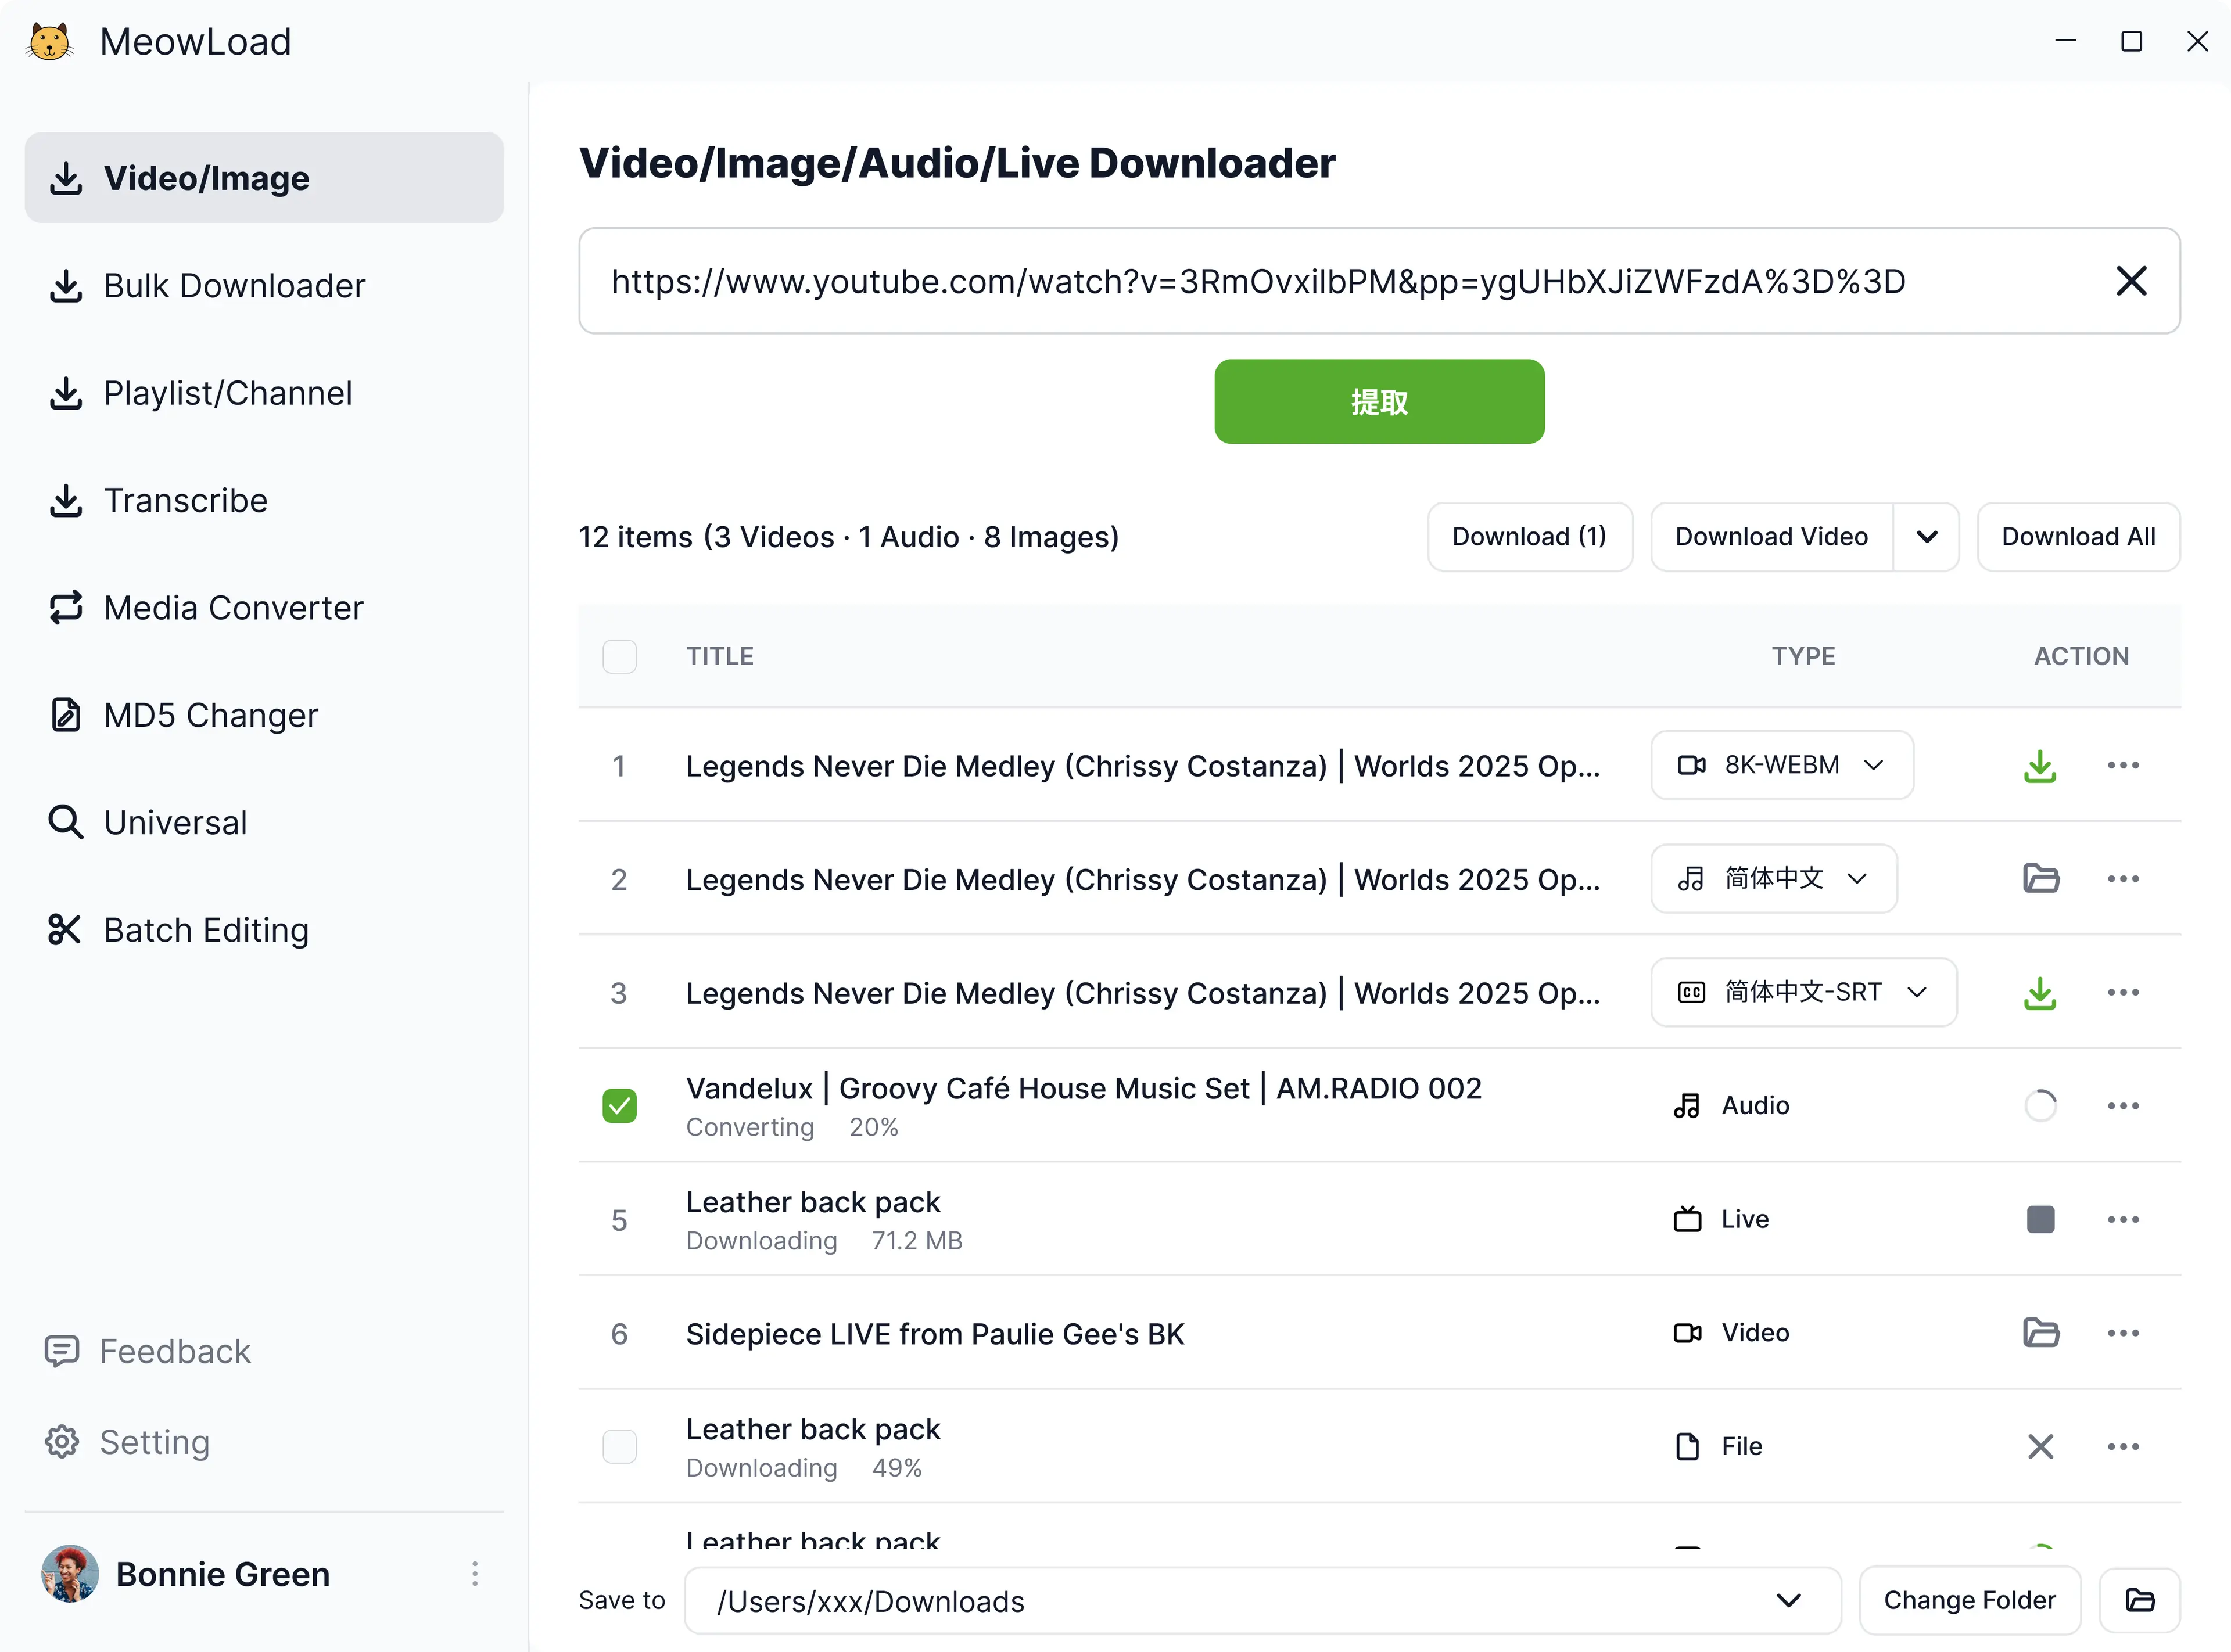Open Bonnie Green account menu dots
The width and height of the screenshot is (2231, 1652).
475,1574
